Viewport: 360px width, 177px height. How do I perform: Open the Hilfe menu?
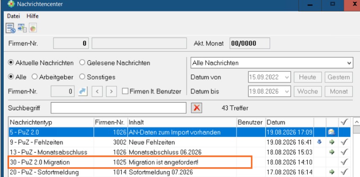point(33,16)
